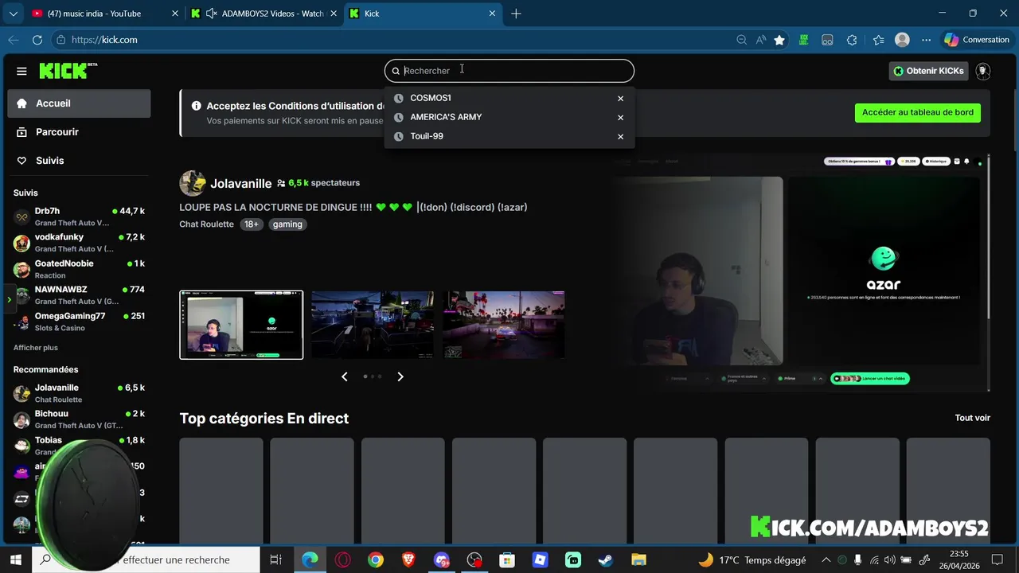Click the Chat Roulette category link

pyautogui.click(x=206, y=224)
